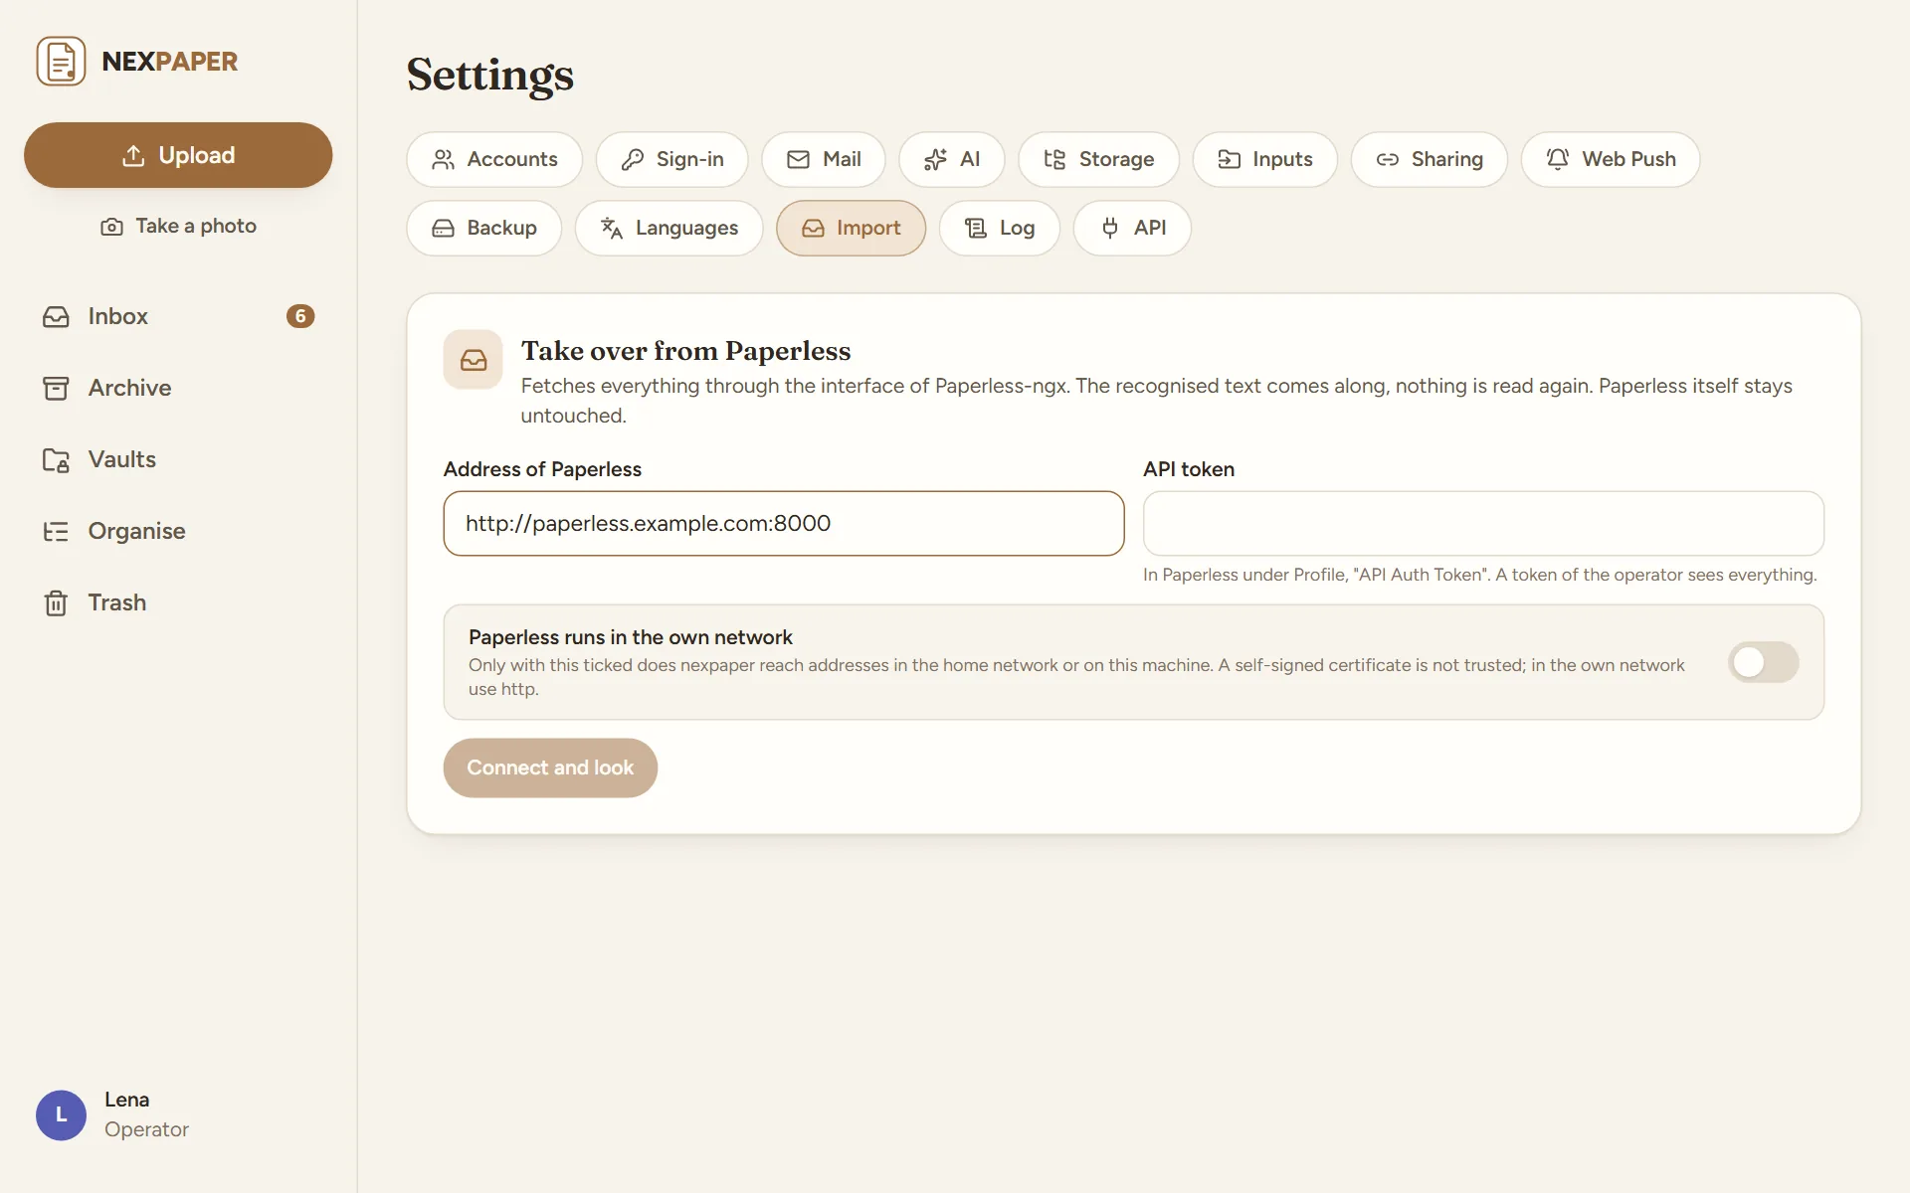Open the Storage settings tab
Viewport: 1910px width, 1193px height.
[x=1099, y=159]
